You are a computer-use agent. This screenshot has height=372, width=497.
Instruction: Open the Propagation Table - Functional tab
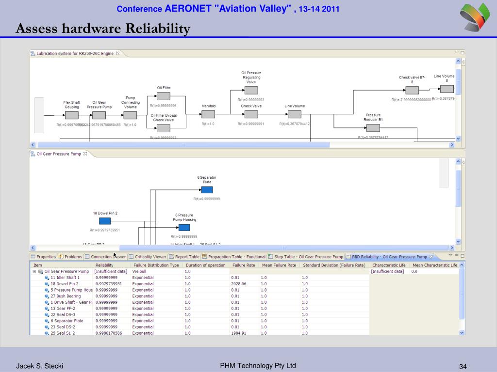[x=233, y=257]
